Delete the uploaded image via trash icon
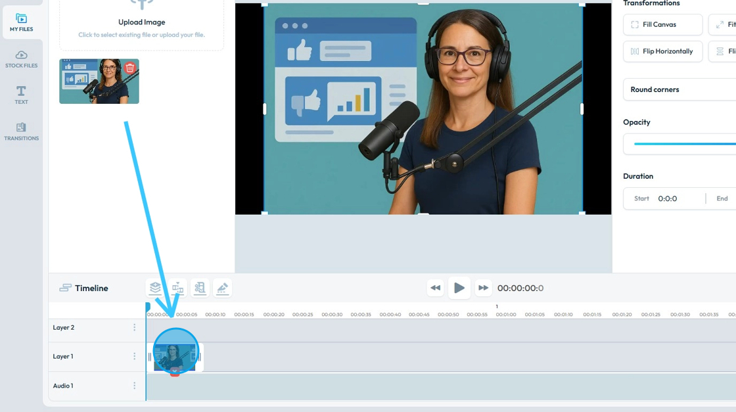Screen dimensions: 736x412 click(x=130, y=68)
